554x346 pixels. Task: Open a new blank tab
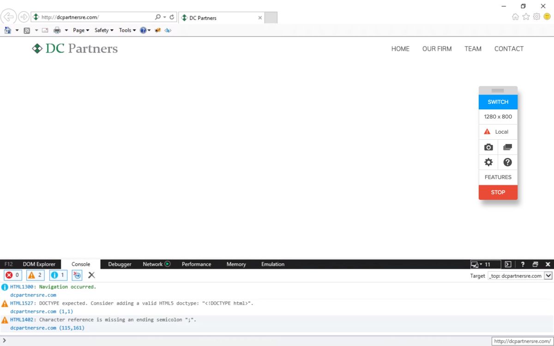271,18
